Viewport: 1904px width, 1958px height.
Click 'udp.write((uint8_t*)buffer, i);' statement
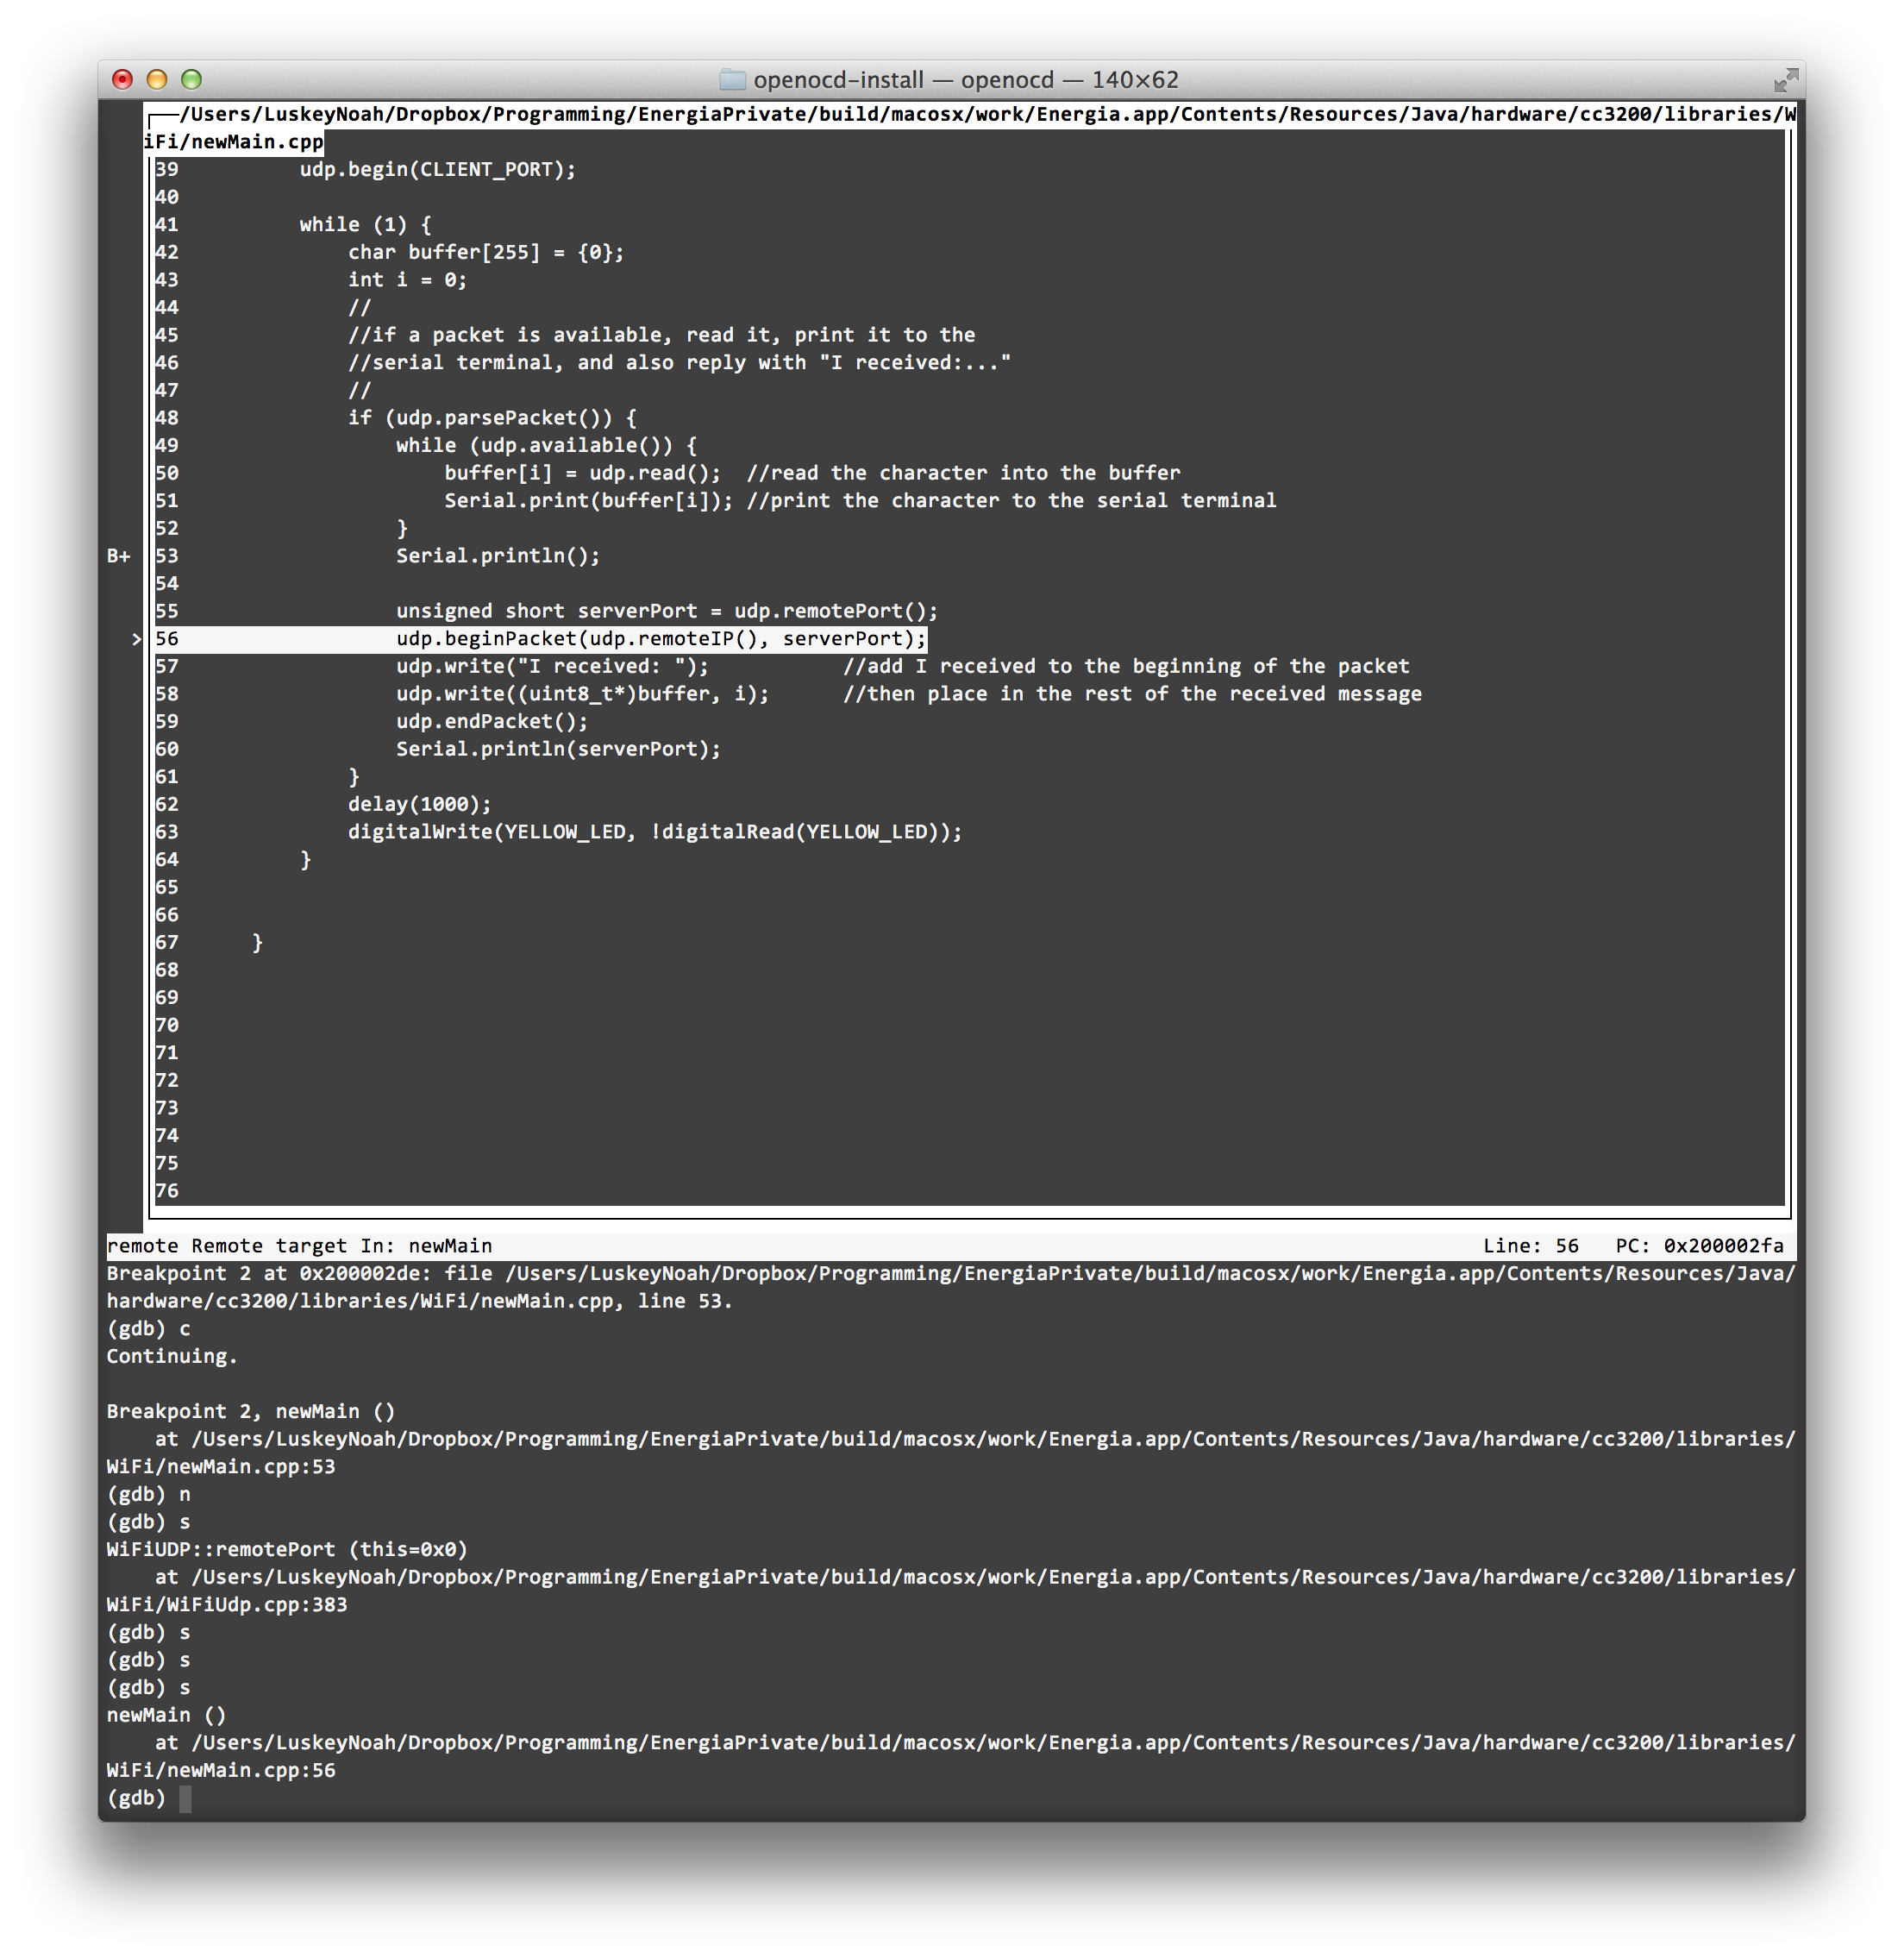coord(583,693)
